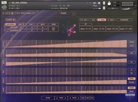Toggle the sync button

pyautogui.click(x=132, y=46)
